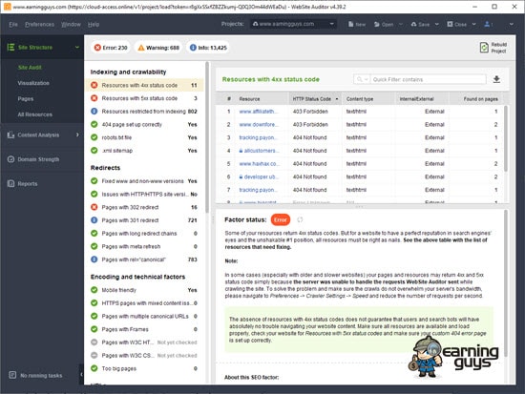Click the factor description panel scrollbar
The height and width of the screenshot is (394, 525).
pyautogui.click(x=506, y=283)
